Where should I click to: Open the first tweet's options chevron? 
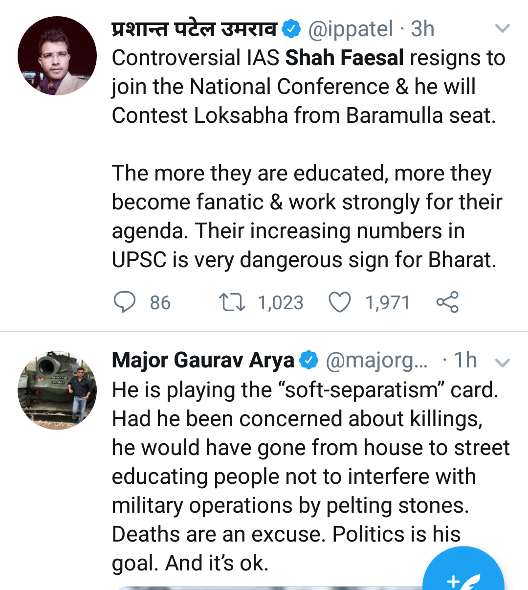[503, 29]
